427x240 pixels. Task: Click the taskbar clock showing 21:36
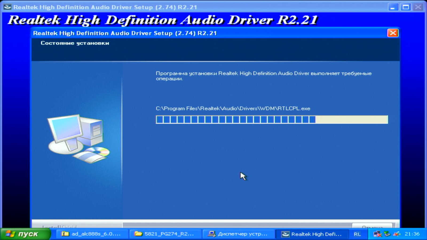point(412,234)
